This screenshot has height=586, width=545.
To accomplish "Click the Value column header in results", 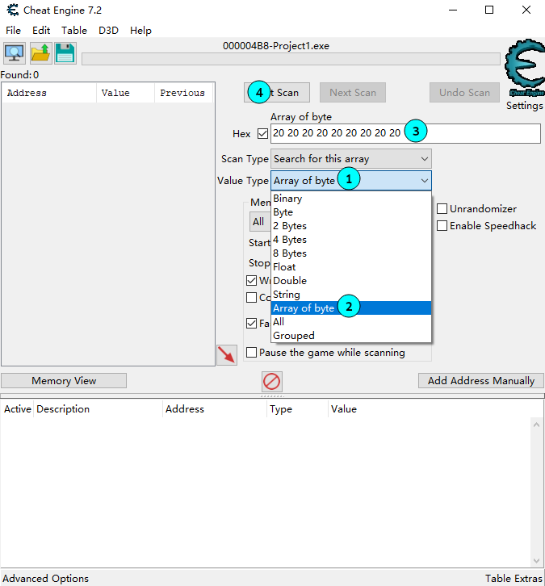I will [125, 93].
